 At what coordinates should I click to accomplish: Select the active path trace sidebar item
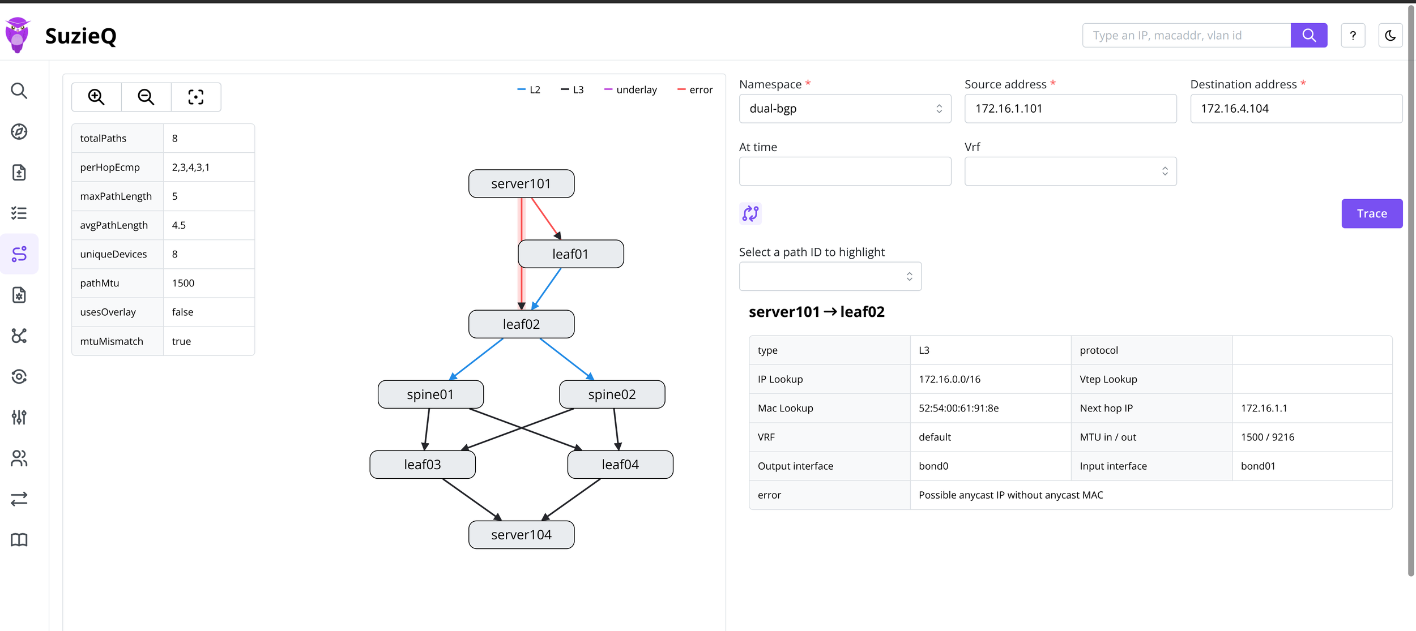19,254
